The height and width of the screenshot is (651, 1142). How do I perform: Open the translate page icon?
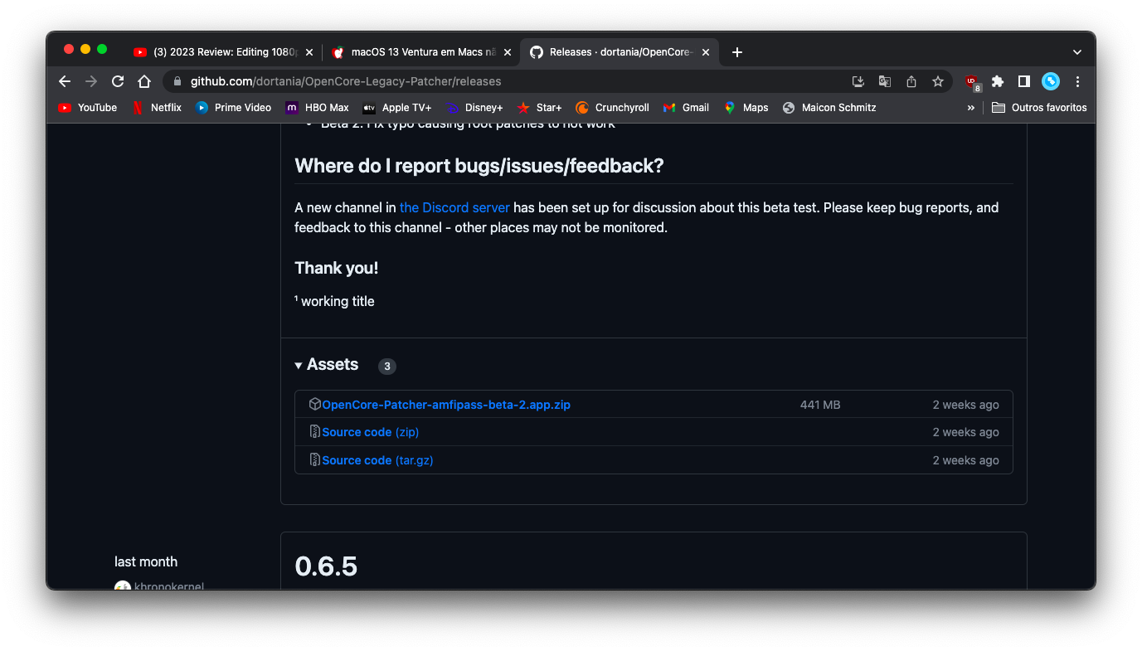pos(885,81)
